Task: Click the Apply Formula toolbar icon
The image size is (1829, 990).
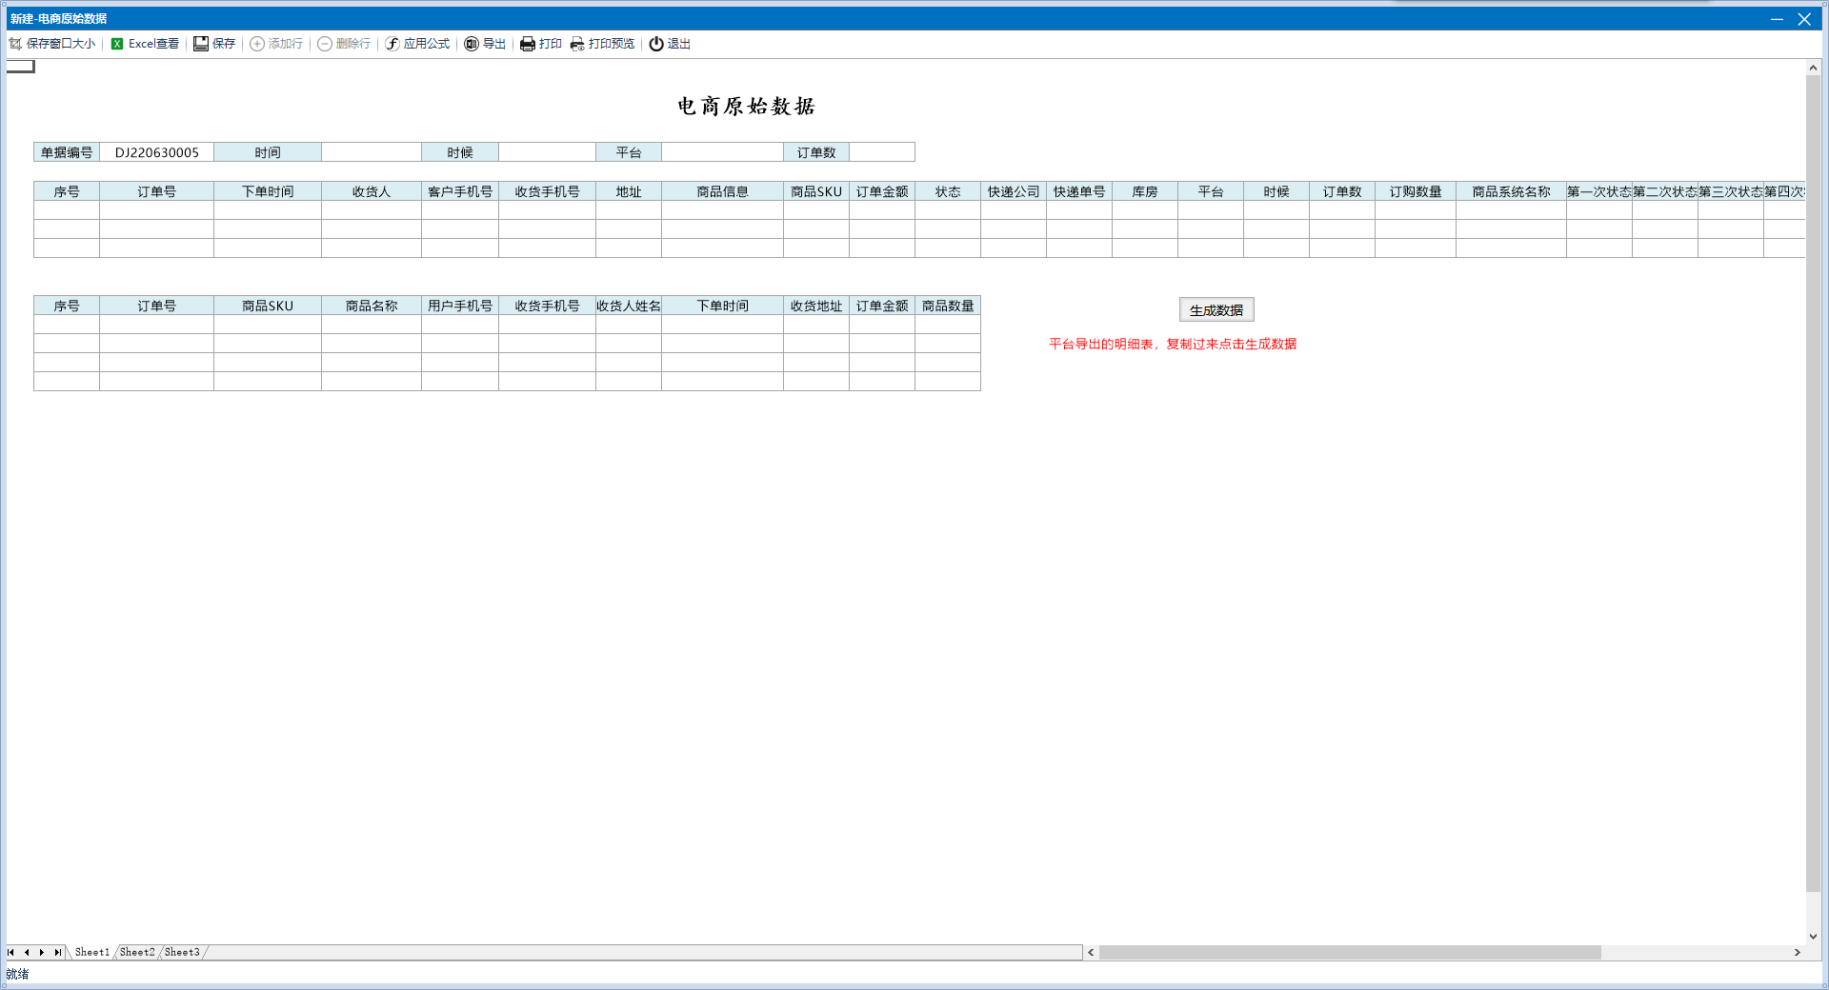Action: tap(392, 44)
